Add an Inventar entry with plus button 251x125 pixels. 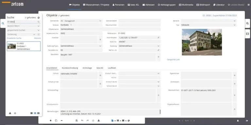click(100, 39)
